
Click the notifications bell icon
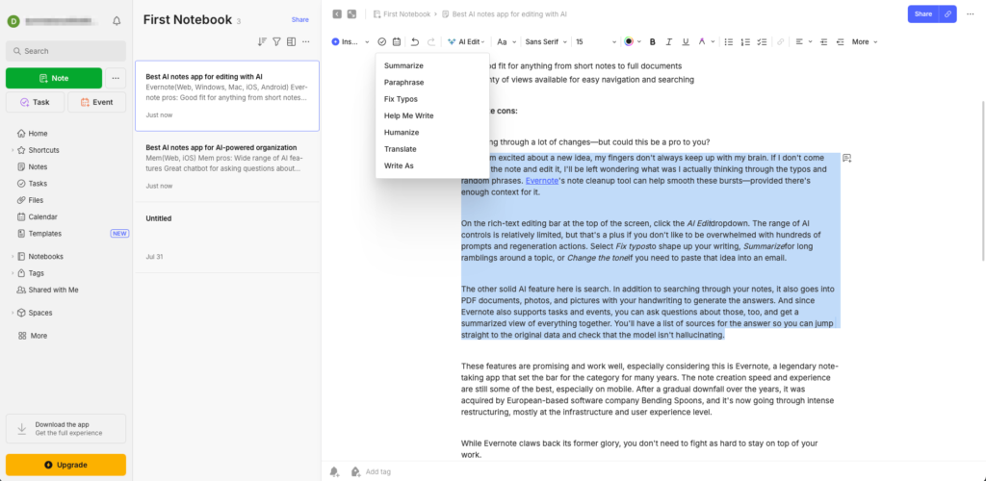pos(117,20)
